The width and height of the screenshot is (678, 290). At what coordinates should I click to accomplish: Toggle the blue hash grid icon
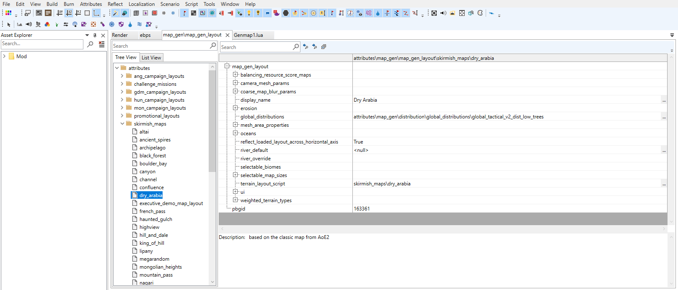(x=173, y=13)
